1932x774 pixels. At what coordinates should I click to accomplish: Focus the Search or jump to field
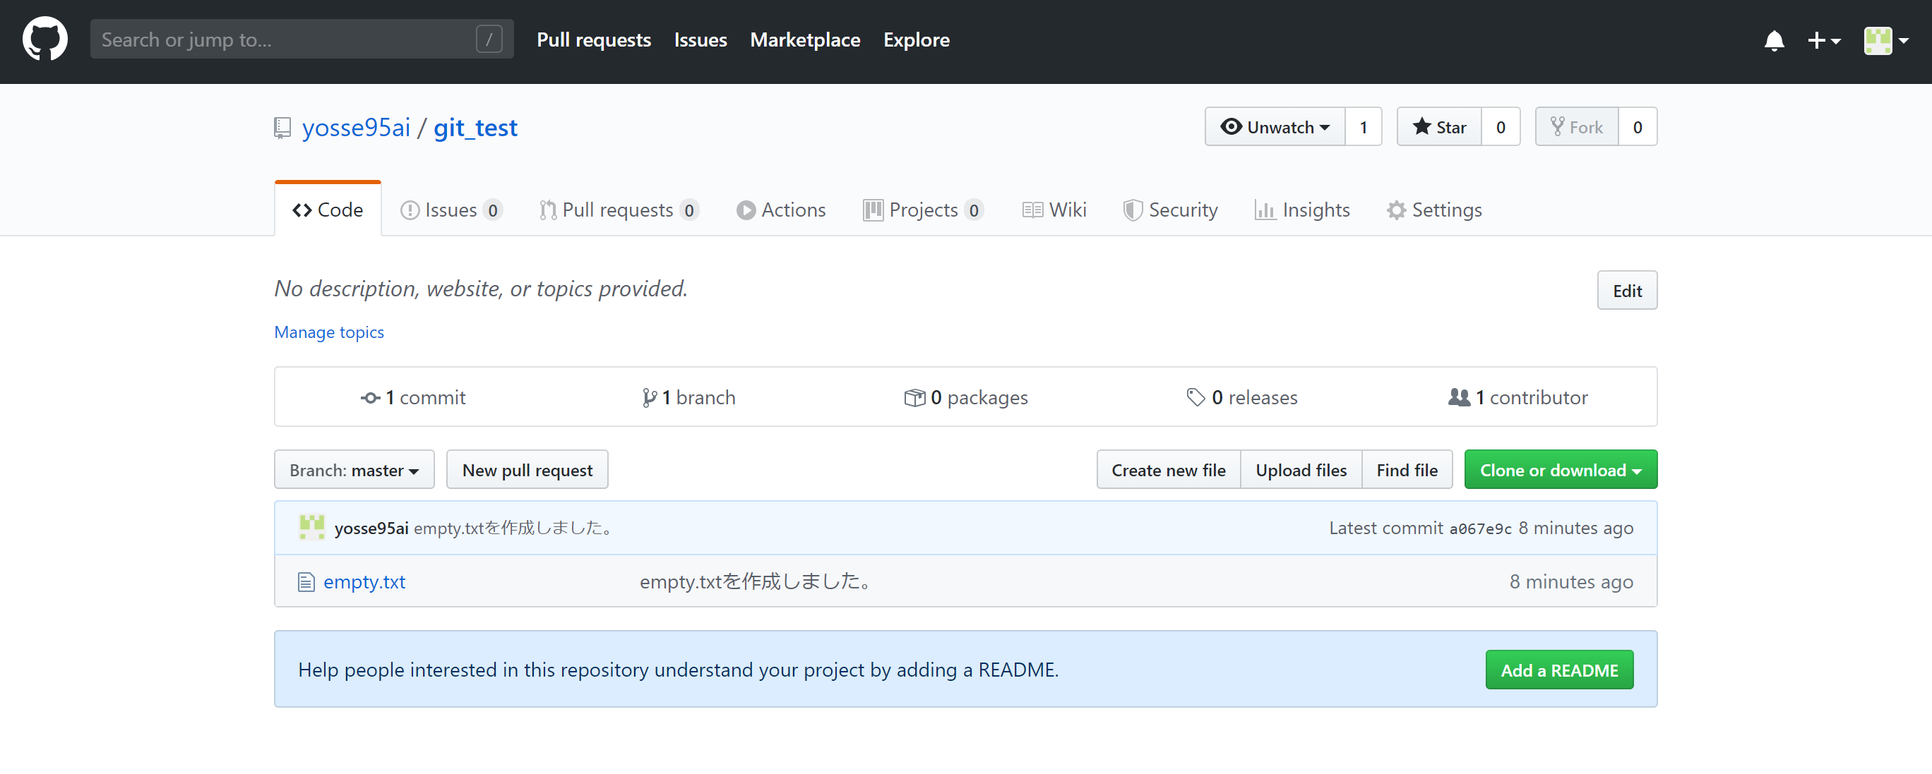285,40
